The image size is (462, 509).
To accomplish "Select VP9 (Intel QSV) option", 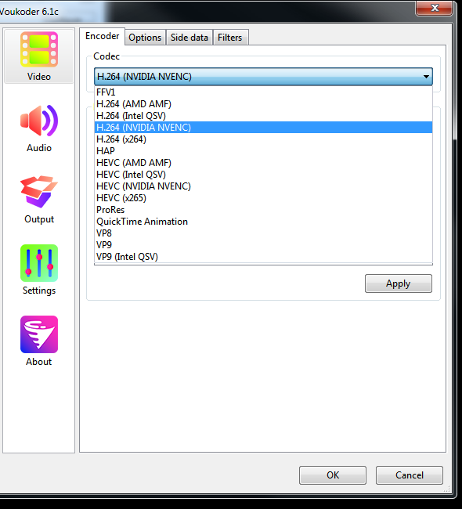I will (263, 257).
